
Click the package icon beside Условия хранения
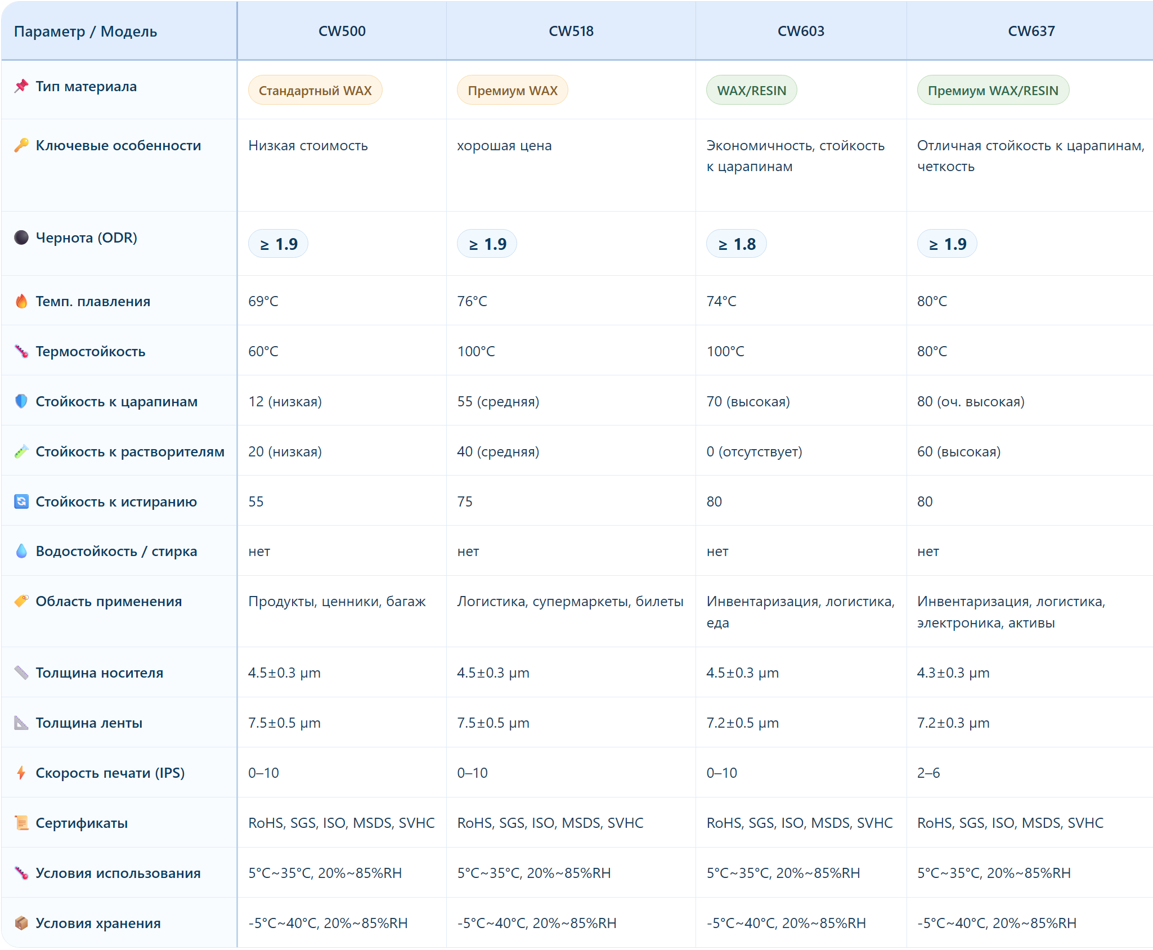pos(21,923)
